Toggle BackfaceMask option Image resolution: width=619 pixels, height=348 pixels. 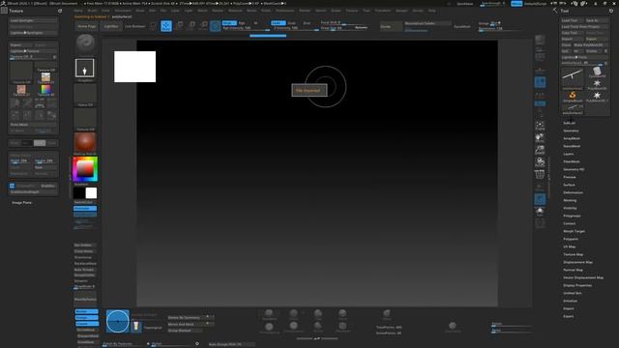(86, 263)
